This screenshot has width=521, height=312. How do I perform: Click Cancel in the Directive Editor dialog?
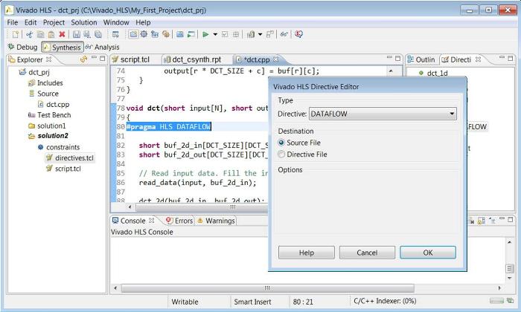pos(366,253)
